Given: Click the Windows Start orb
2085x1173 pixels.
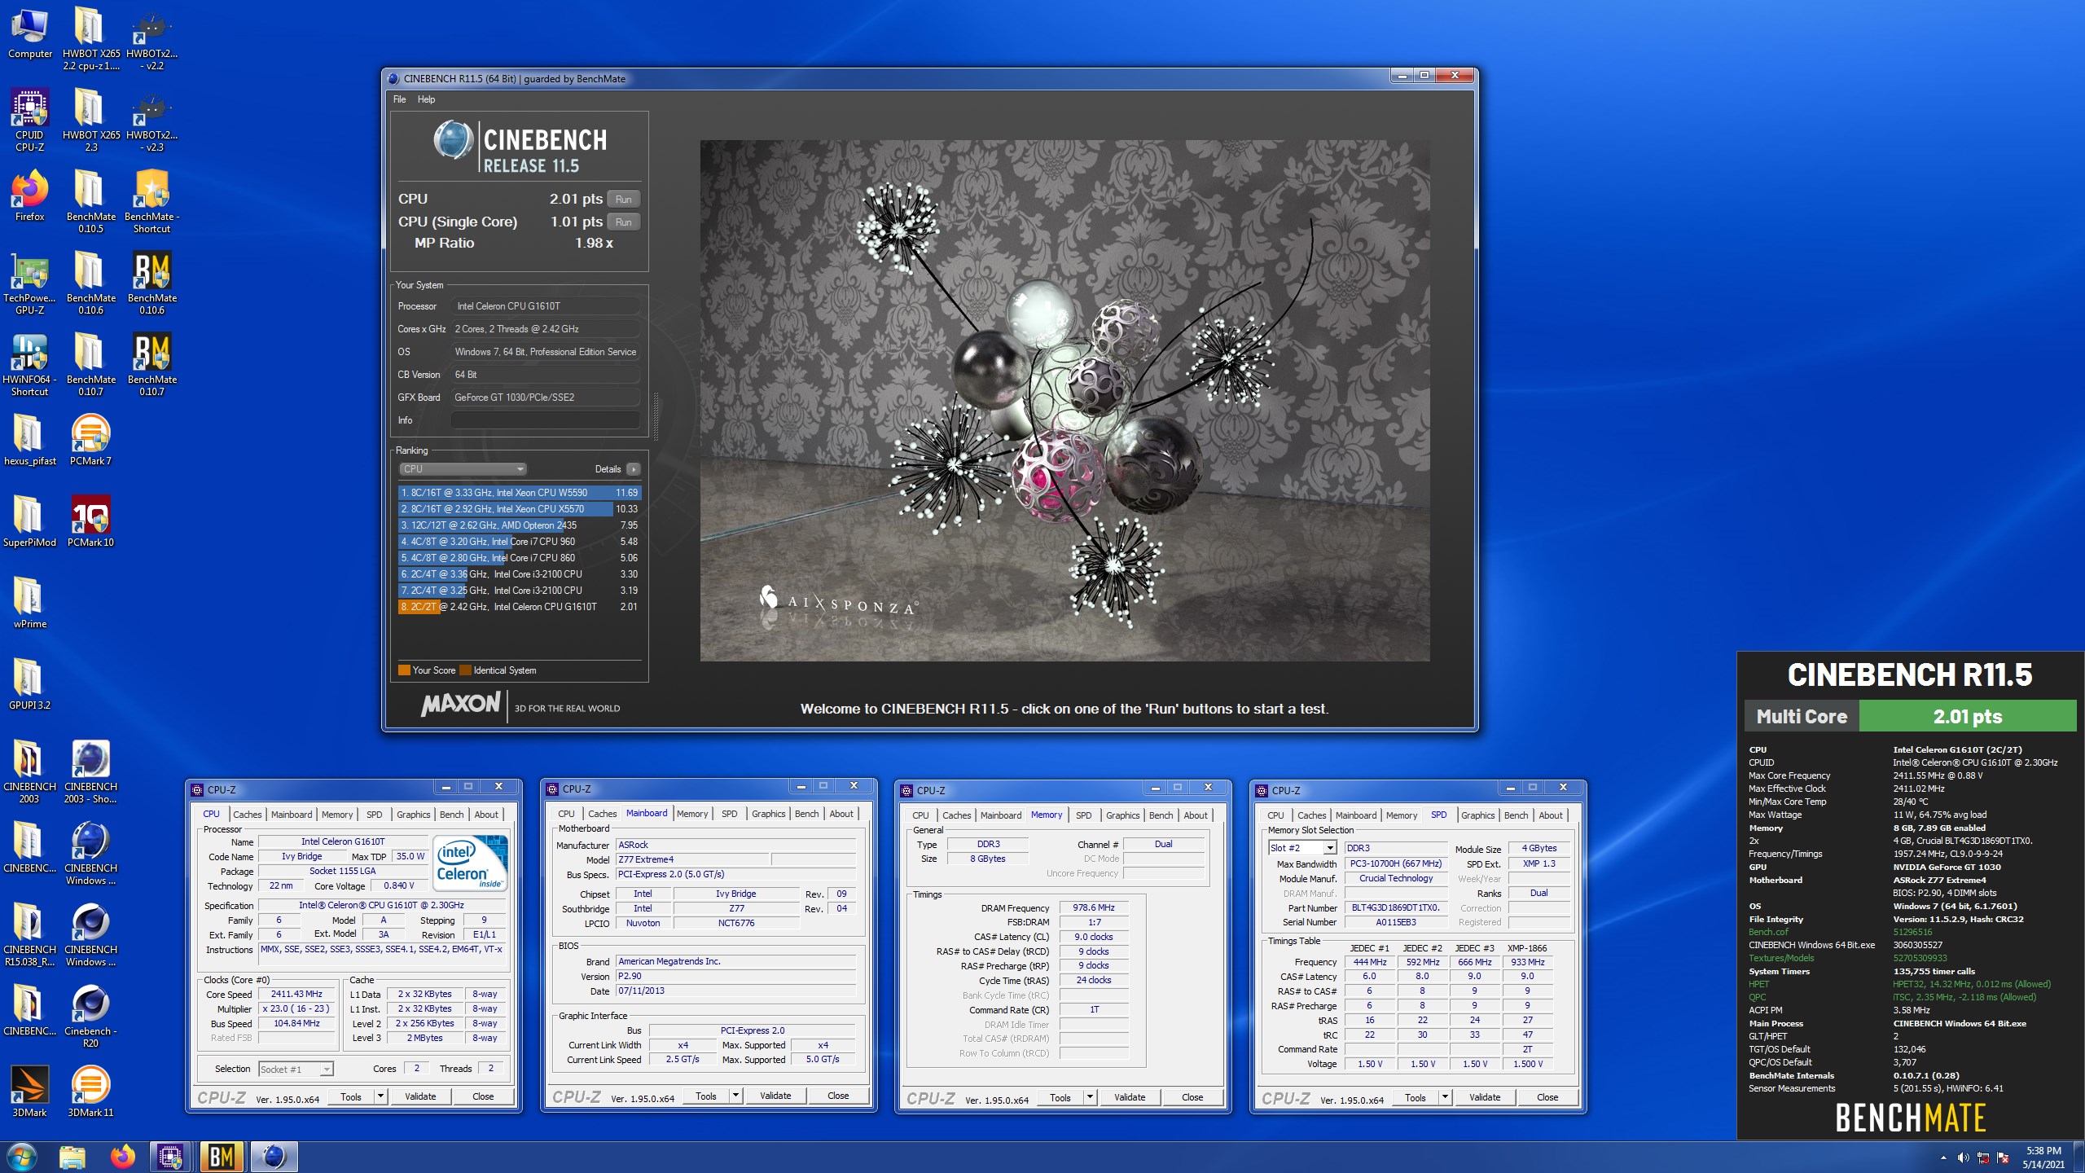Looking at the screenshot, I should coord(22,1157).
